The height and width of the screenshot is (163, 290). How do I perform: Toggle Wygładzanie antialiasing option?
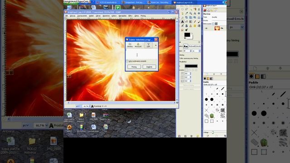(x=183, y=62)
